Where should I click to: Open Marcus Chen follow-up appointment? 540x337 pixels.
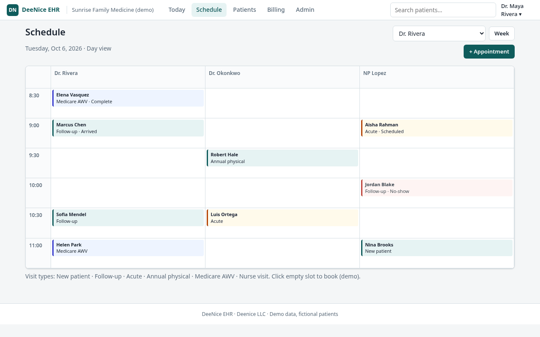(x=128, y=128)
